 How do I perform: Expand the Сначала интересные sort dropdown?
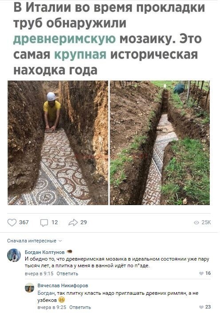35,241
